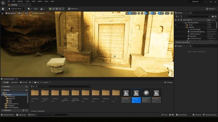Click the Outliner create folder icon

pos(213,17)
